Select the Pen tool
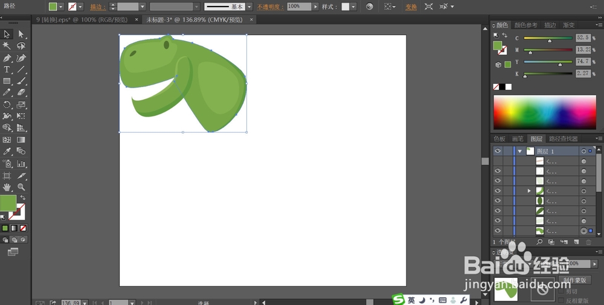Image resolution: width=604 pixels, height=305 pixels. [7, 58]
